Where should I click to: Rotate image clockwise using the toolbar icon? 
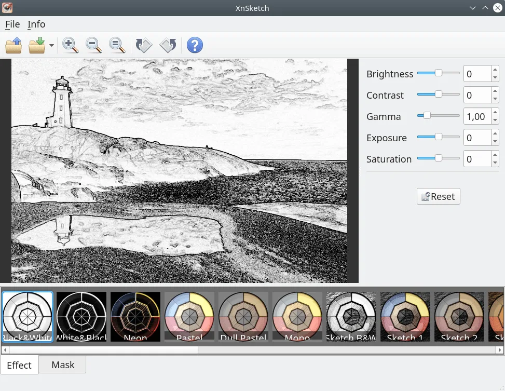coord(144,45)
